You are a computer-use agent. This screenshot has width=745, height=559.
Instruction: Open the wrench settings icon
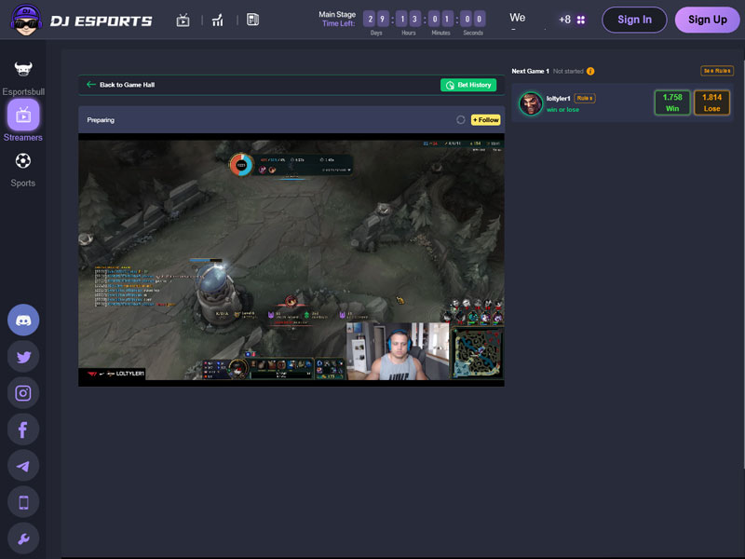pos(23,539)
